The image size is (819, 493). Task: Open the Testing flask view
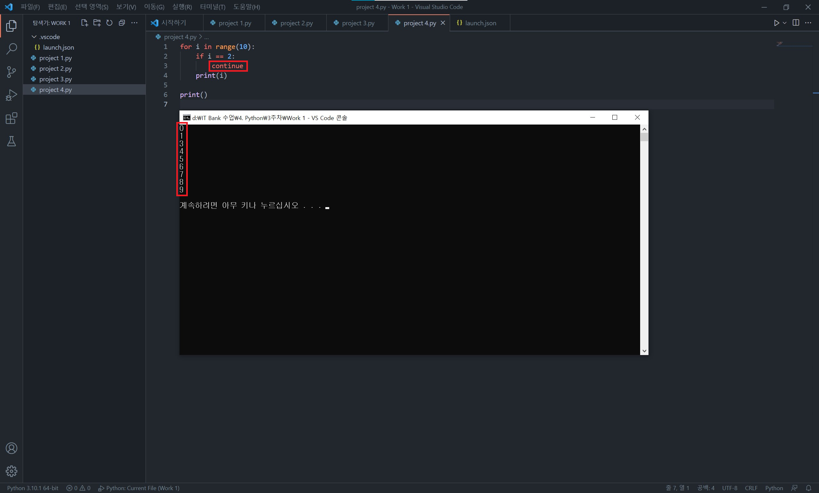[x=11, y=141]
